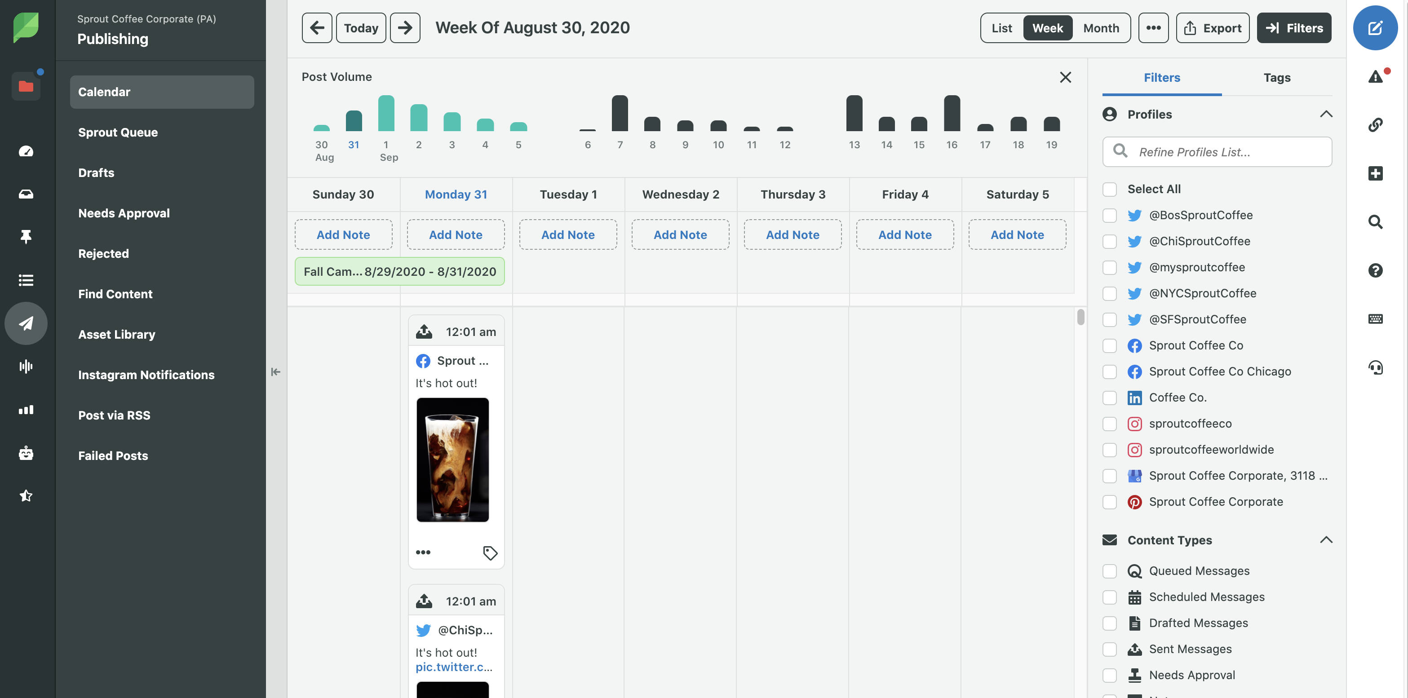This screenshot has height=698, width=1408.
Task: Open the bar chart reports icon
Action: point(26,409)
